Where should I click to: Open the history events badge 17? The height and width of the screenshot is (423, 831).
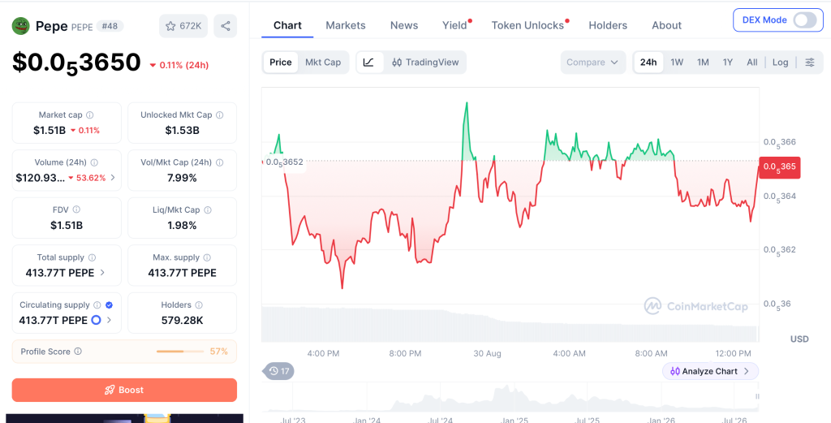279,371
